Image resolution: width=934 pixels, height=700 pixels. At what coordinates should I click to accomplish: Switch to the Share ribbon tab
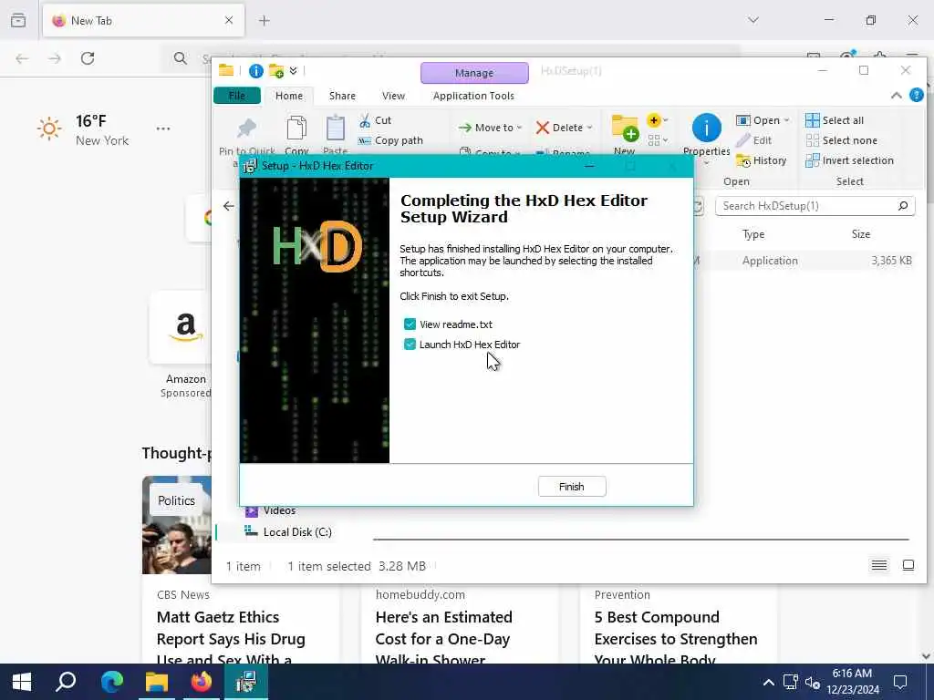[x=343, y=96]
